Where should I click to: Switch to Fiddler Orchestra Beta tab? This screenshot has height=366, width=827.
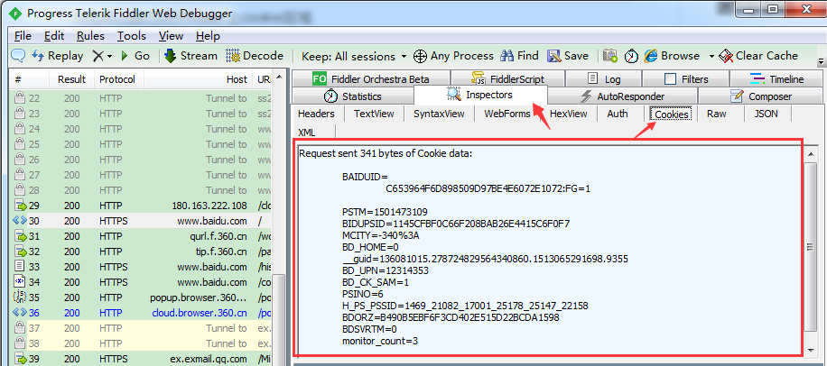pyautogui.click(x=370, y=79)
